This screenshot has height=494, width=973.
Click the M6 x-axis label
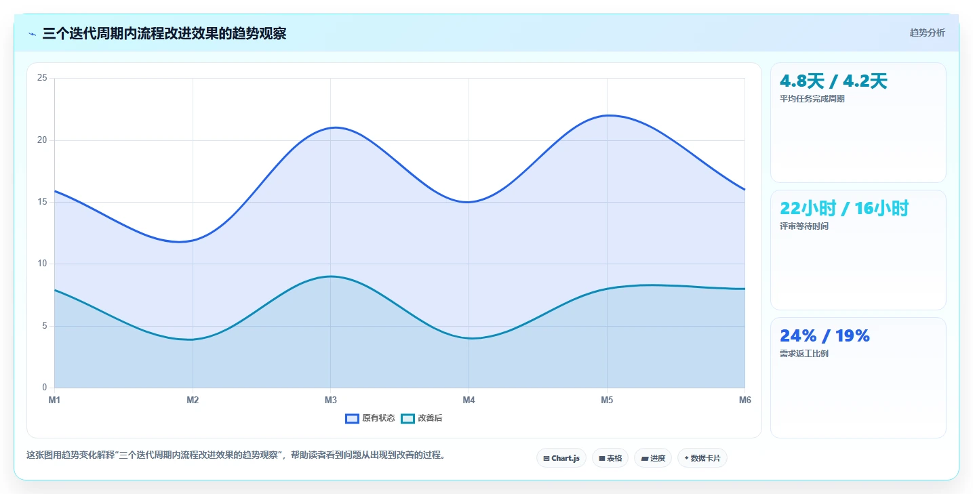[744, 400]
